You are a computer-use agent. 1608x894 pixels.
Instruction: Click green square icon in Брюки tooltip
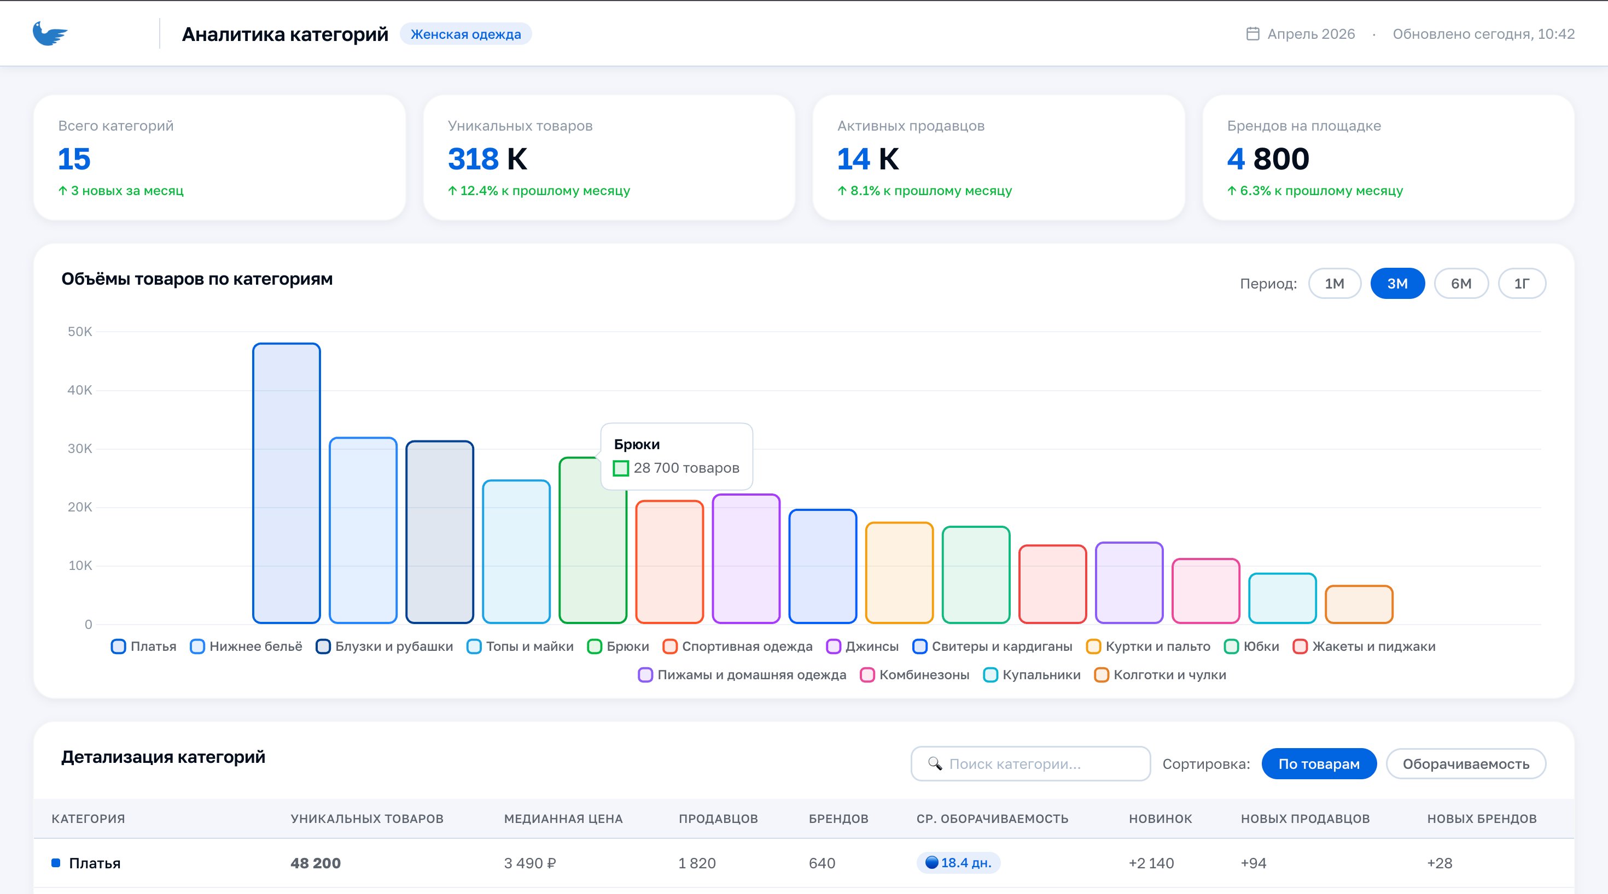(620, 468)
